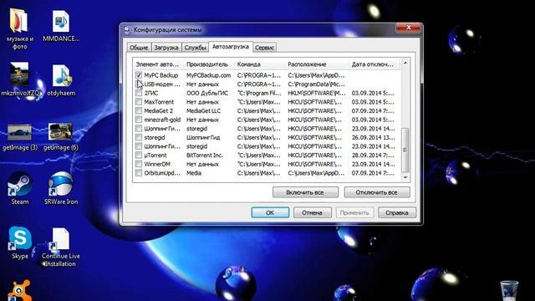The width and height of the screenshot is (535, 301).
Task: Select the mkznnvoJfZQ image icon
Action: click(x=19, y=74)
